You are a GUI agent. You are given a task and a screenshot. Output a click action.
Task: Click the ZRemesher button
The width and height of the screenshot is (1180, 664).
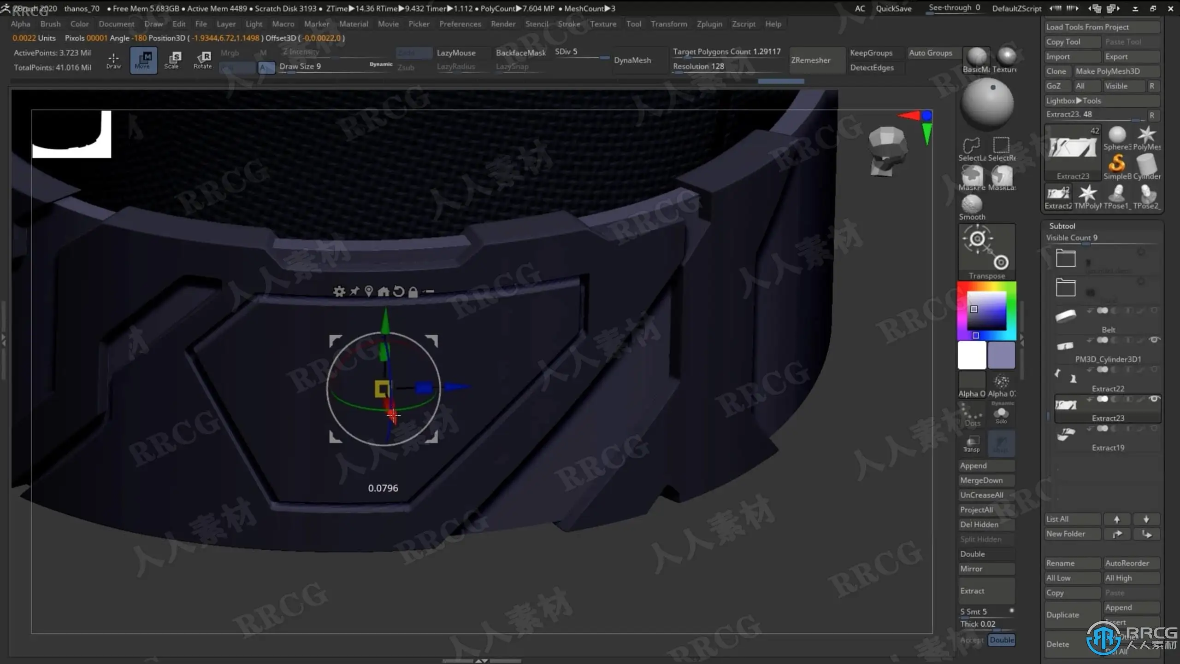(810, 60)
